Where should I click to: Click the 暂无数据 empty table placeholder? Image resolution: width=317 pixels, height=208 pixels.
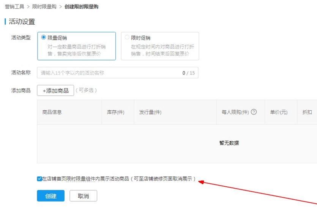pos(229,143)
